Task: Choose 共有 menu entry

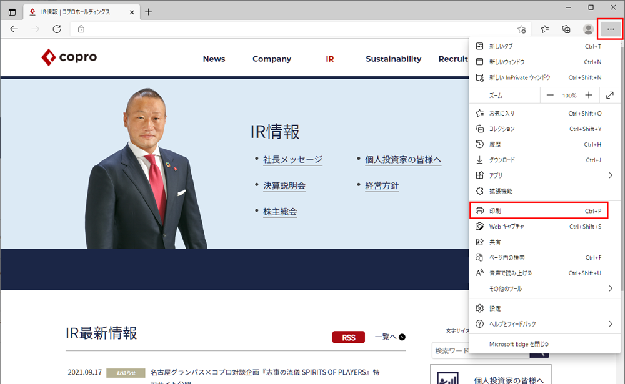Action: coord(544,242)
